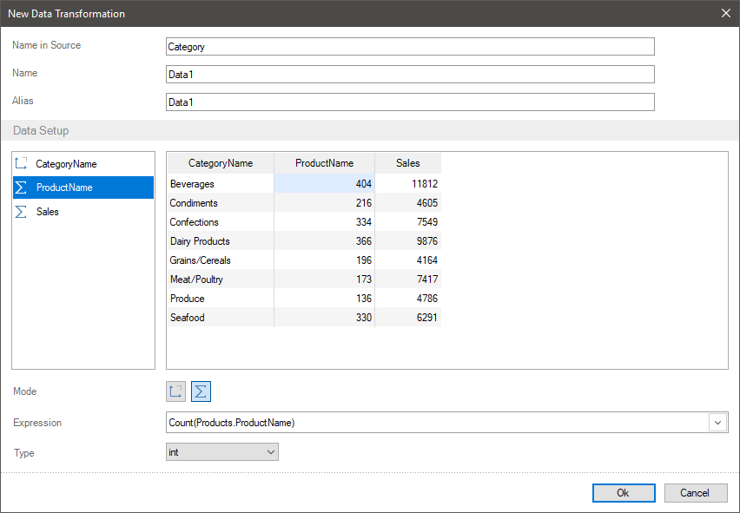Focus the Name in Source field

(x=409, y=47)
